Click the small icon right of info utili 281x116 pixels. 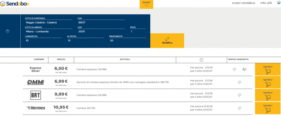279,3
